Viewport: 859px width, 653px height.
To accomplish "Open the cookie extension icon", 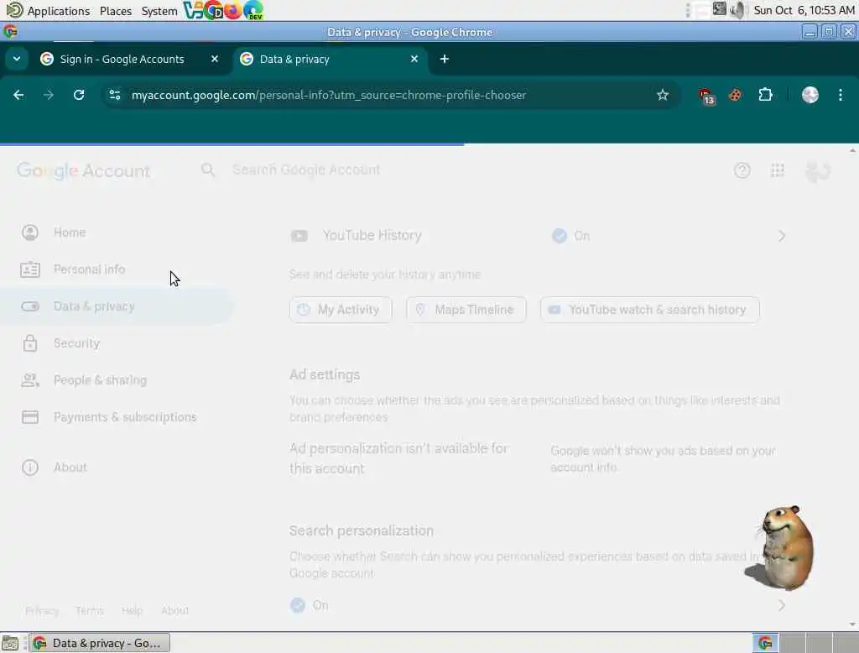I will (735, 95).
